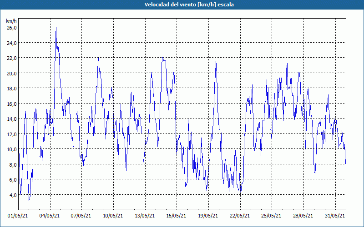Click the 21.5 km/h peak after 19/05/21

[x=216, y=61]
